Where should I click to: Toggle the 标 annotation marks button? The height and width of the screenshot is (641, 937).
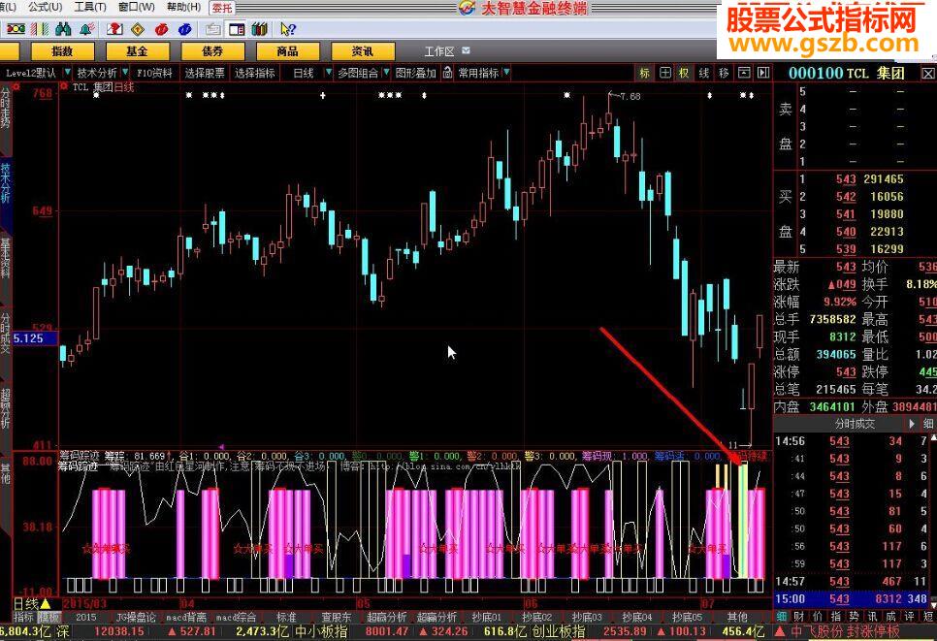coord(644,72)
